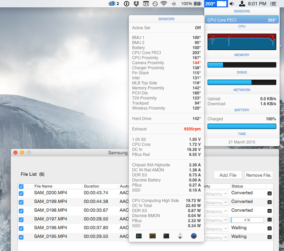Open the Dropbox menu bar icon
The width and height of the screenshot is (284, 251).
tap(136, 4)
